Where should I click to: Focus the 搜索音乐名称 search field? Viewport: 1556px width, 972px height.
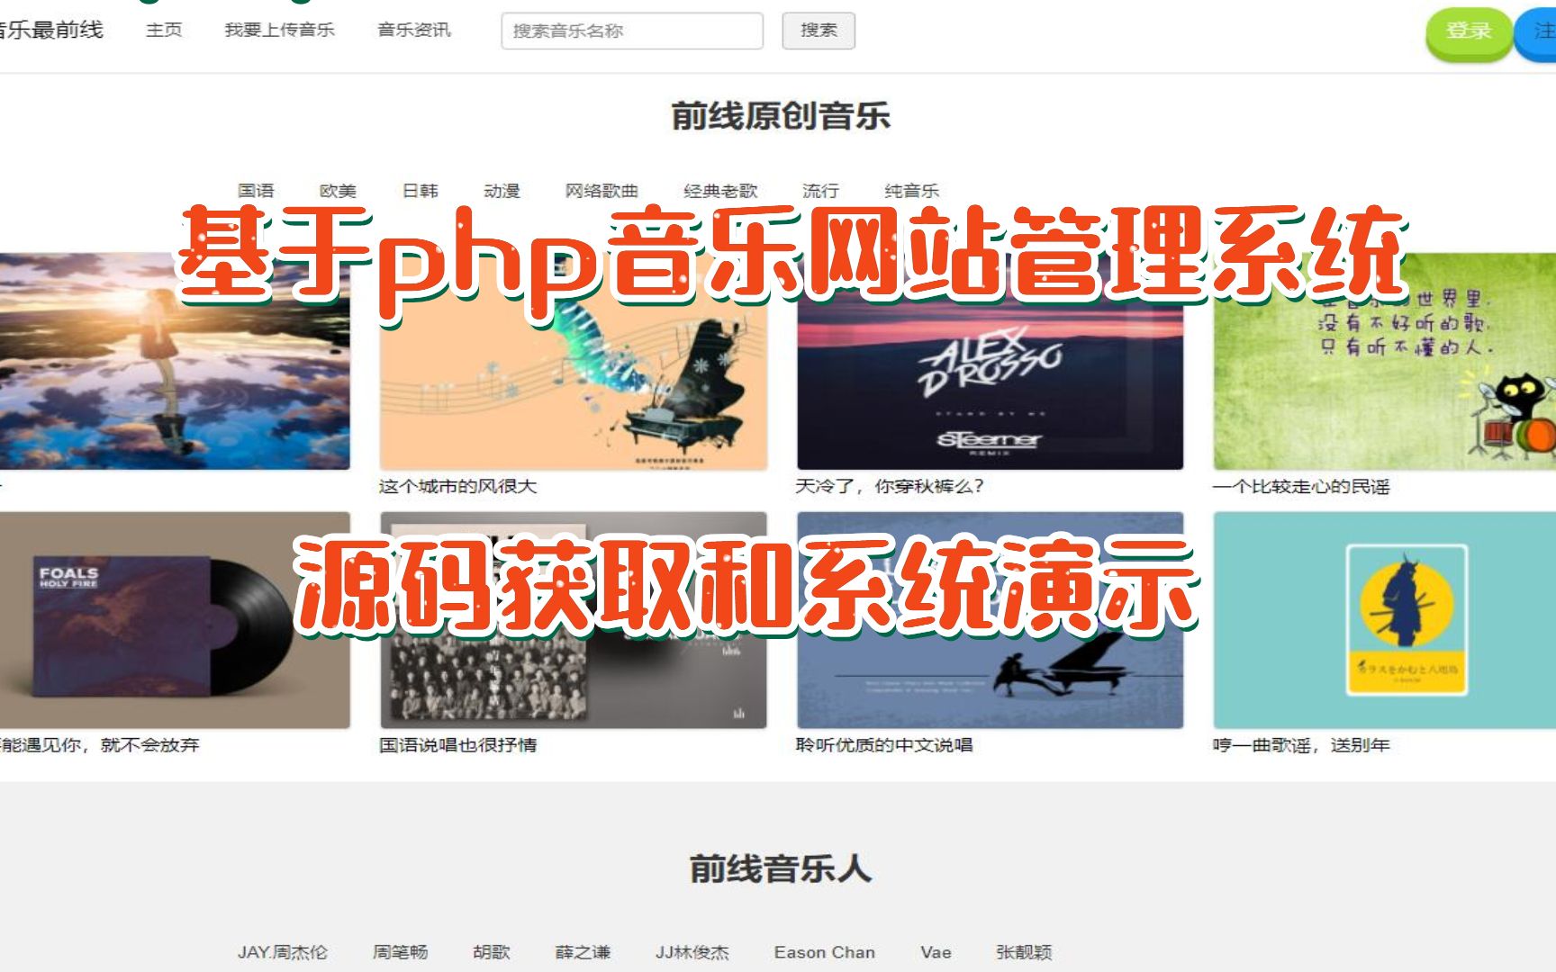point(632,31)
